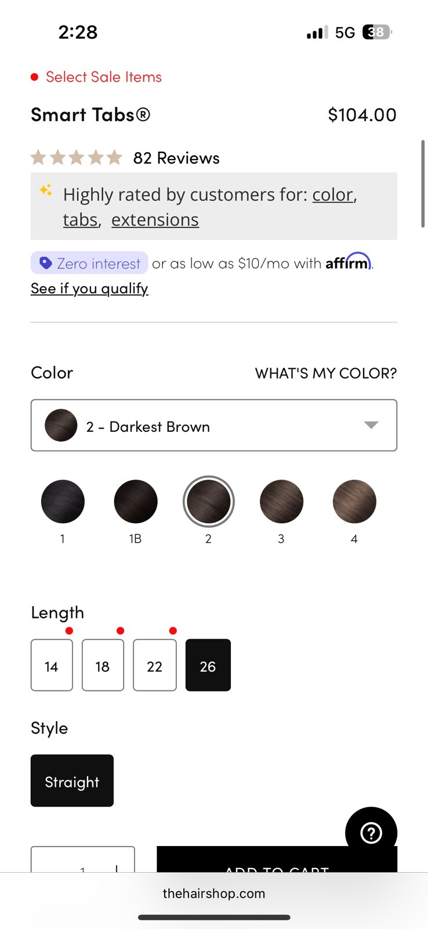
Task: Open the 82 Reviews link
Action: pos(176,158)
